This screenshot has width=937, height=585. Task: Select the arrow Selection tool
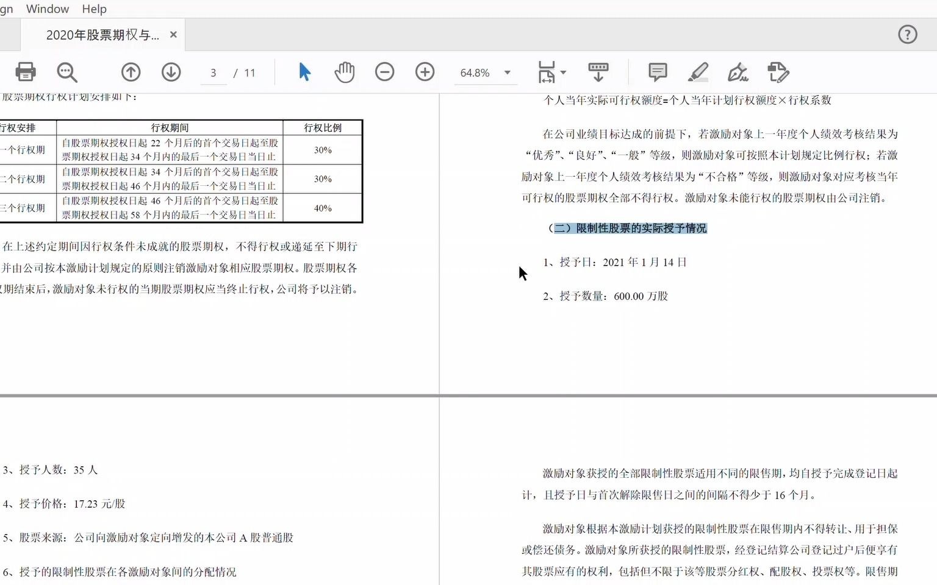[304, 72]
